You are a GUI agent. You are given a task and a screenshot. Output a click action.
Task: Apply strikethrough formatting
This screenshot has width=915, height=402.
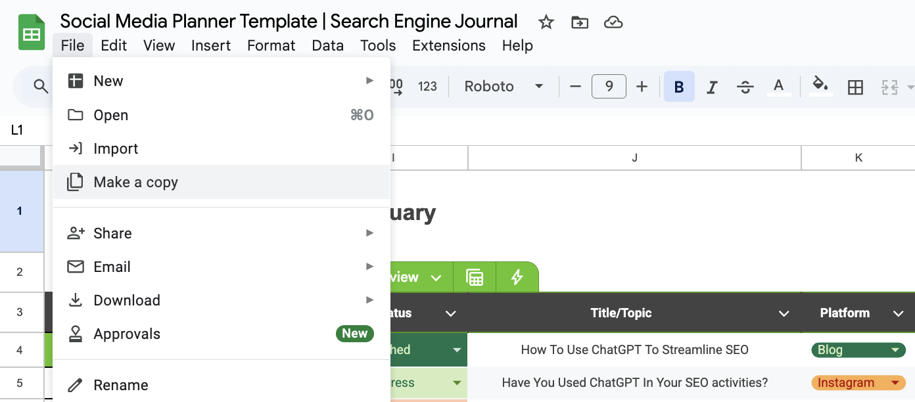pyautogui.click(x=745, y=87)
